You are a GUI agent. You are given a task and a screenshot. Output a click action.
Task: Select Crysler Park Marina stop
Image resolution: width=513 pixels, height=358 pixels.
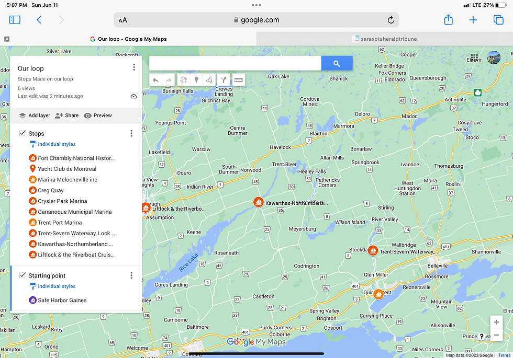(x=76, y=201)
